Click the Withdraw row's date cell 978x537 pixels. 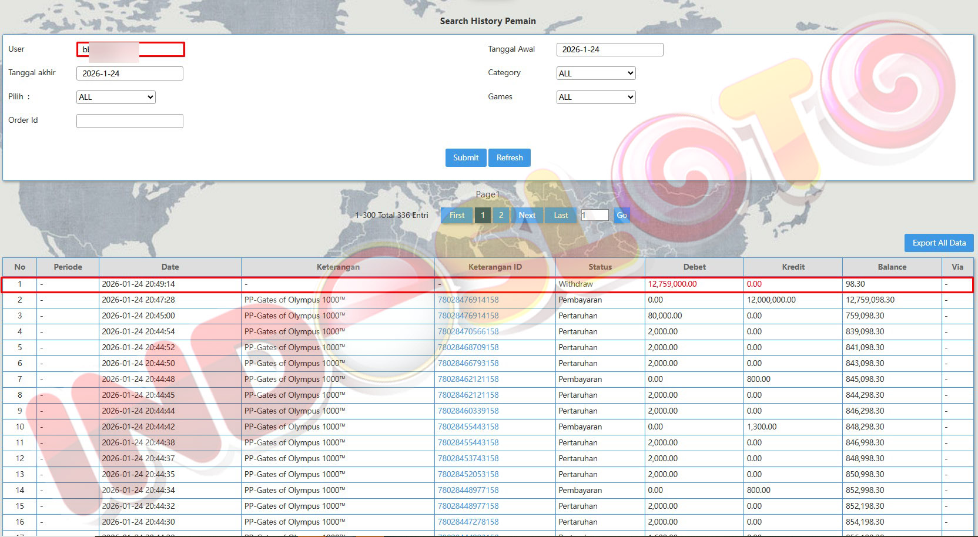coord(169,284)
